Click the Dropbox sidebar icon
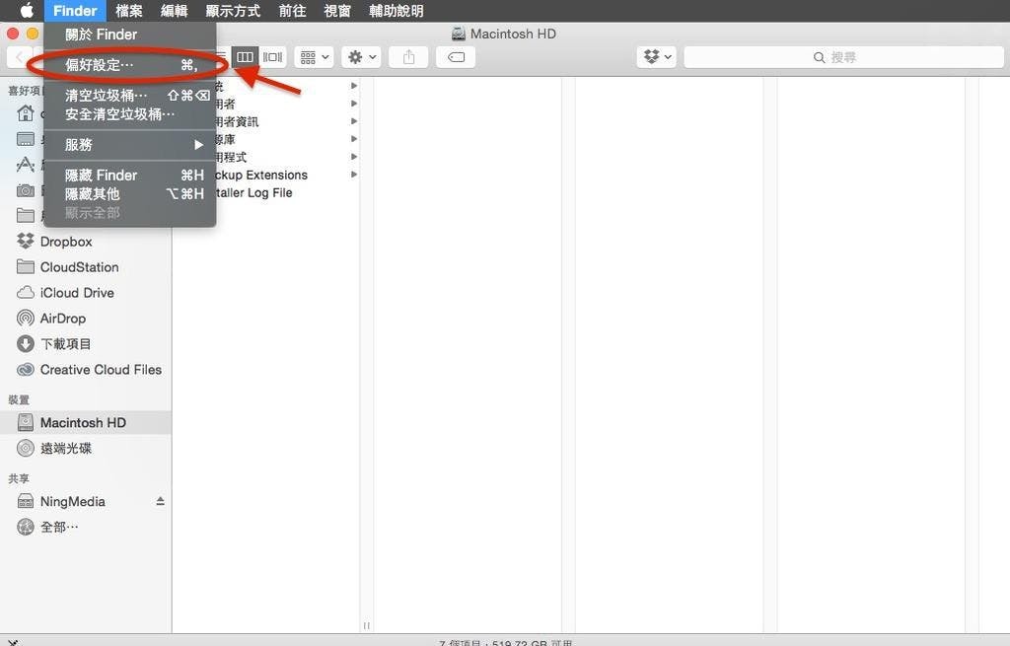 [25, 241]
